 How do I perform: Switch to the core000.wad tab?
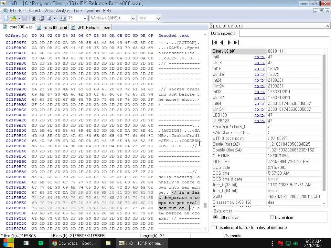[x=18, y=27]
